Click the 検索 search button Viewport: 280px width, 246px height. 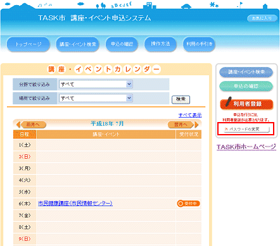coord(181,99)
